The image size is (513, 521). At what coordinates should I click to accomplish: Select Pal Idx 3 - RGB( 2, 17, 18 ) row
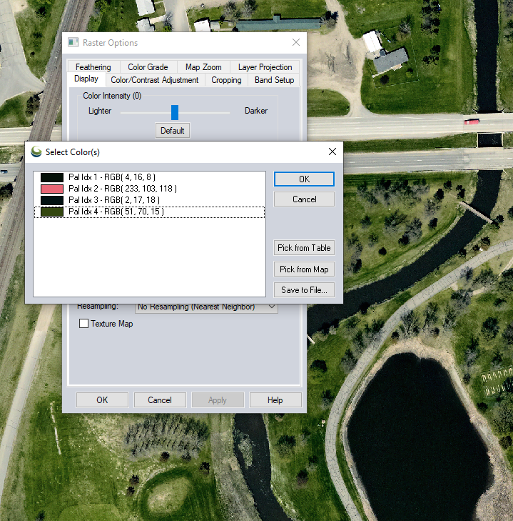coord(149,200)
